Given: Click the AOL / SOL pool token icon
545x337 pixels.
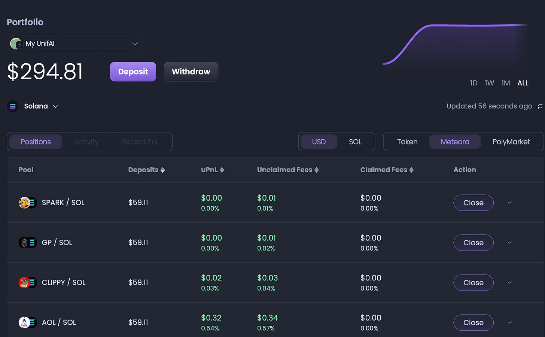Looking at the screenshot, I should [x=28, y=322].
